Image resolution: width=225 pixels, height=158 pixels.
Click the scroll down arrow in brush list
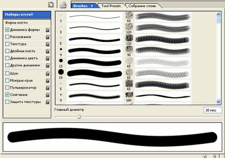pyautogui.click(x=218, y=102)
